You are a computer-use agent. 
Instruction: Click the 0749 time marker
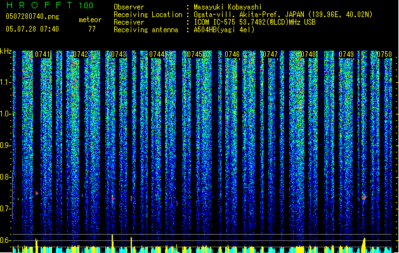[346, 54]
